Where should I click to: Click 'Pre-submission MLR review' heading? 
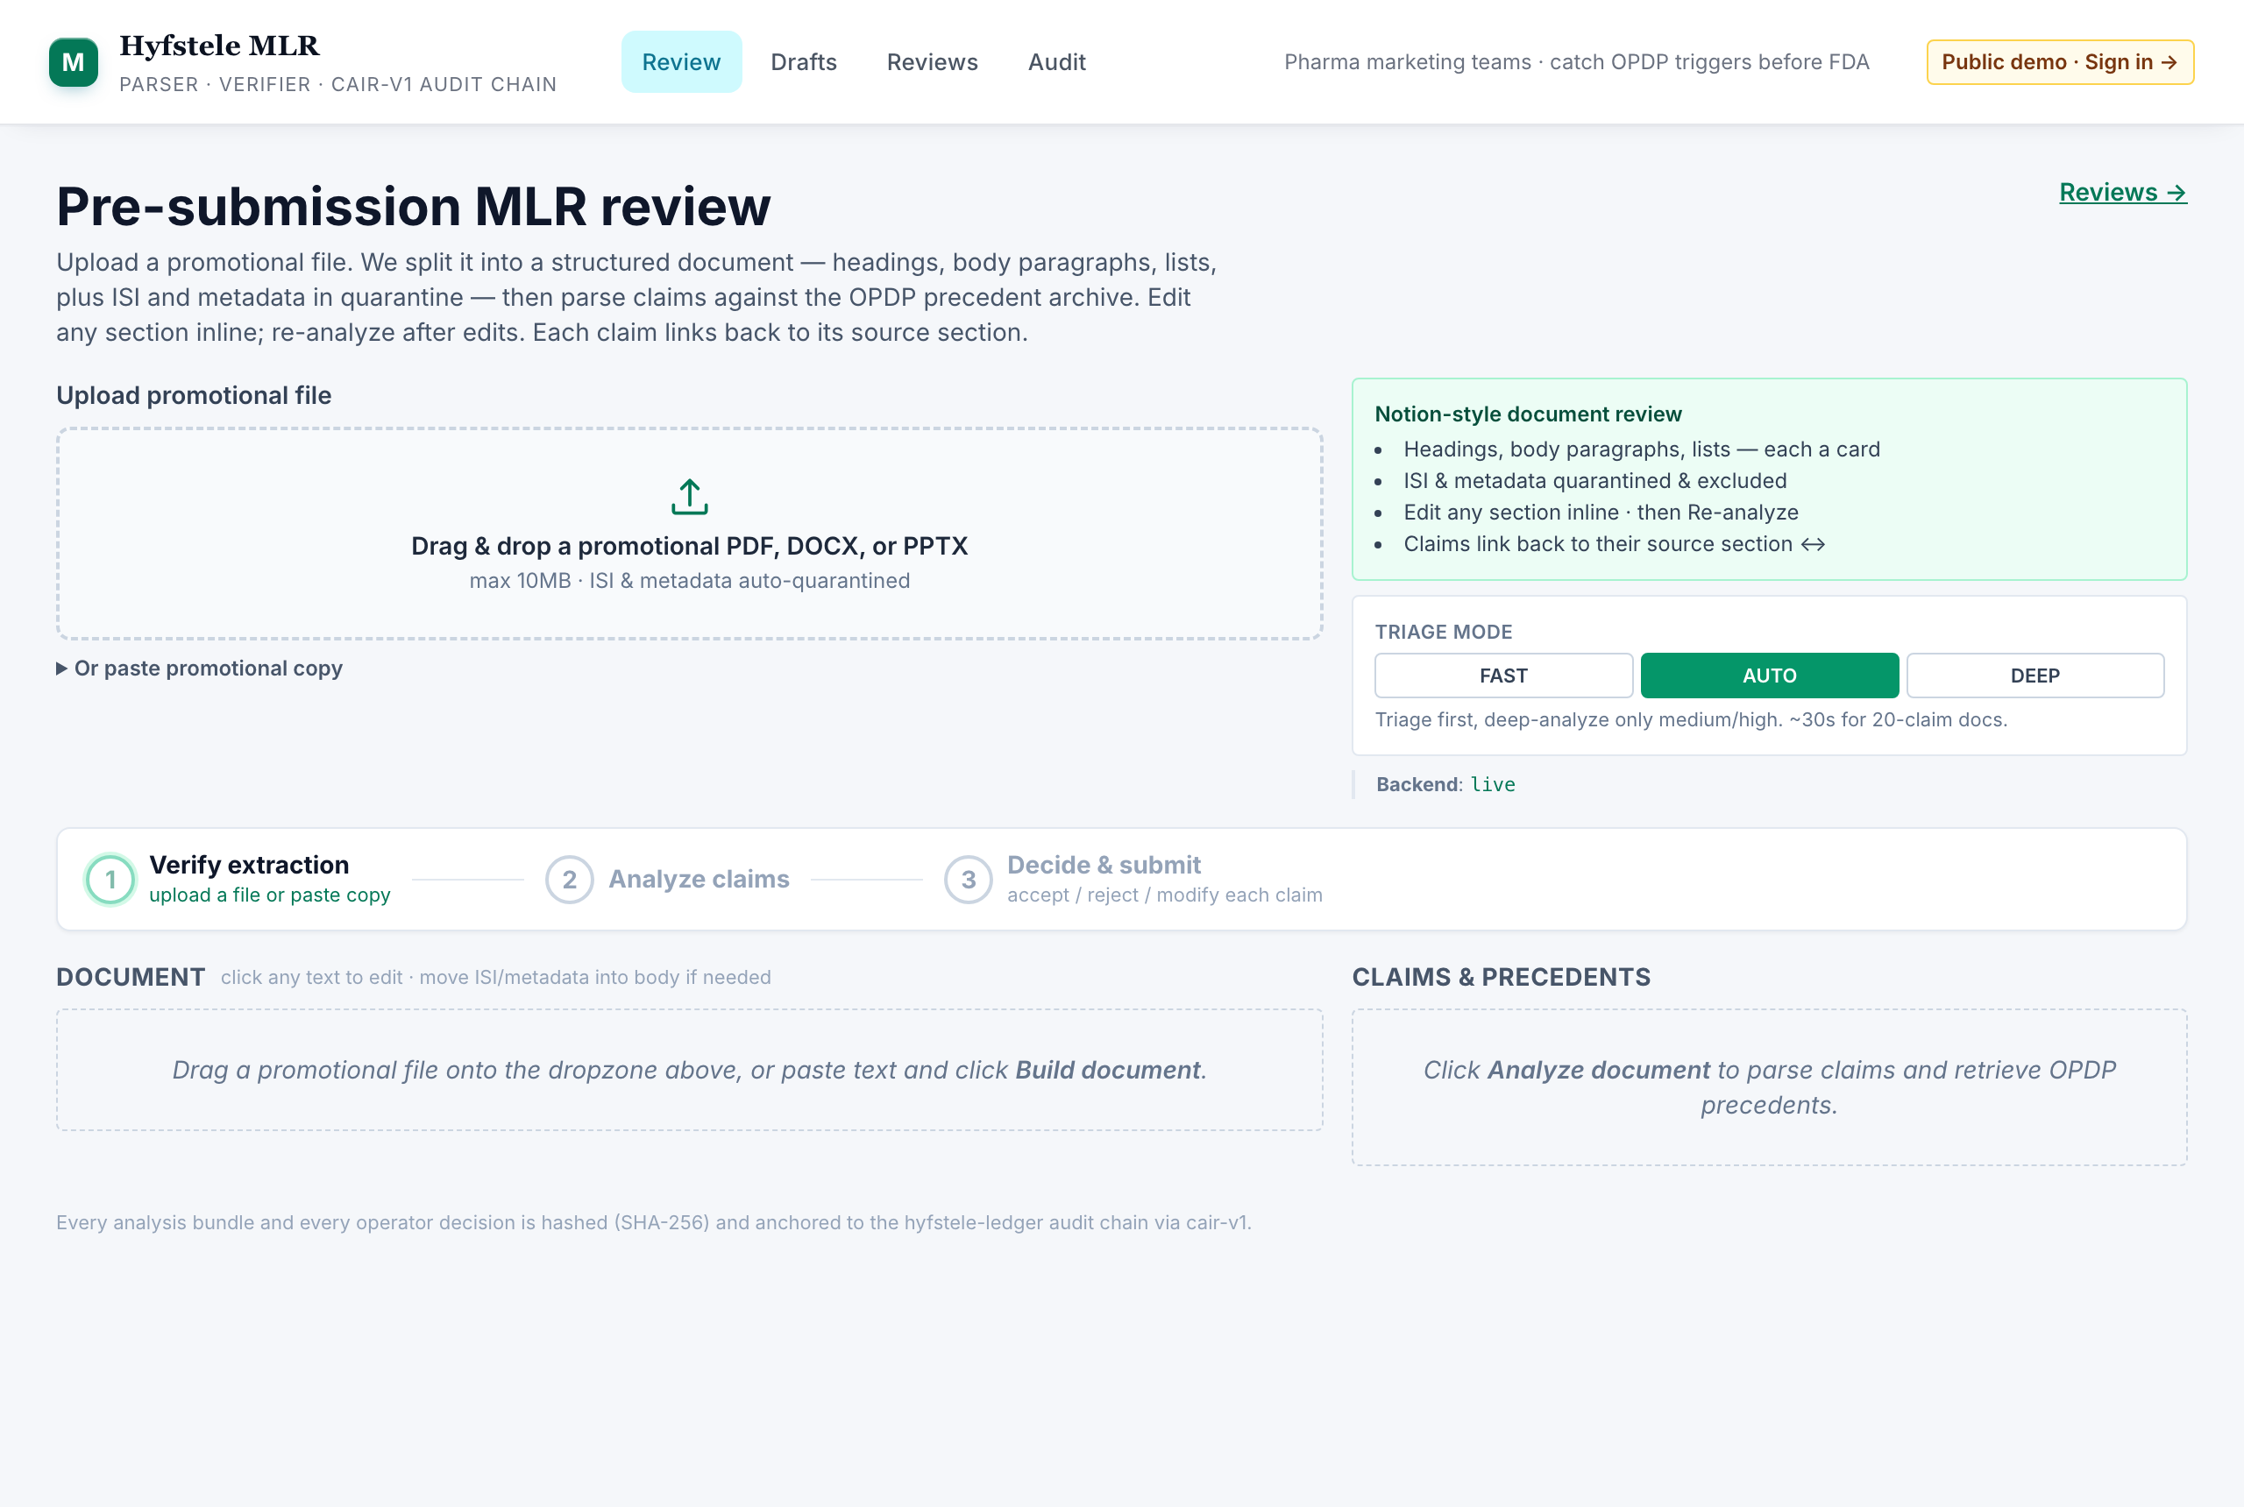click(x=414, y=207)
